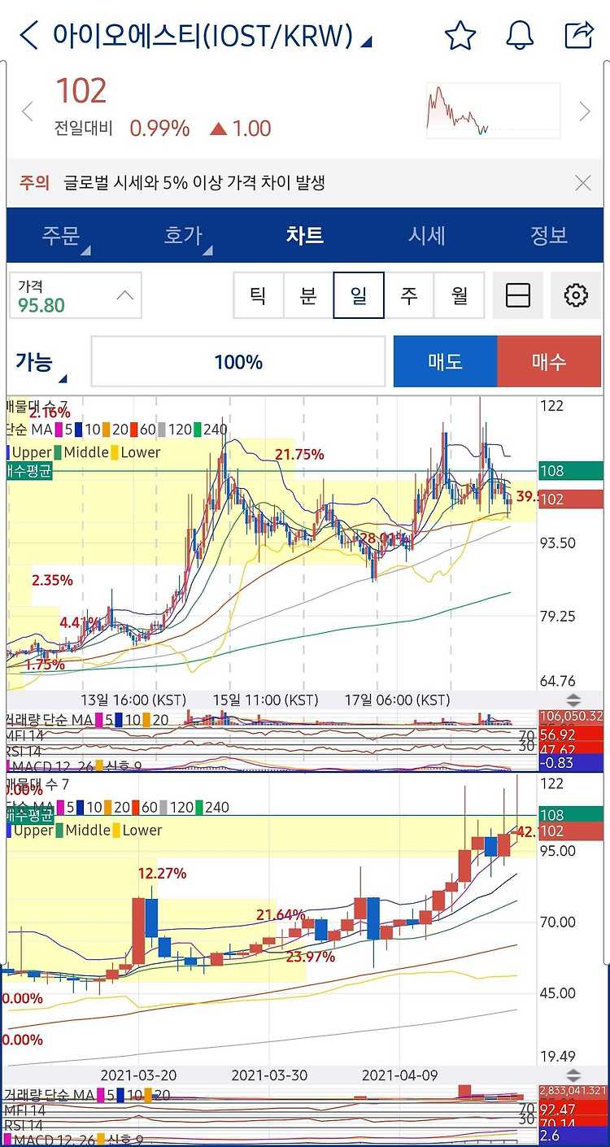The image size is (610, 1147).
Task: Expand the 가격 95.80 selector
Action: (x=76, y=295)
